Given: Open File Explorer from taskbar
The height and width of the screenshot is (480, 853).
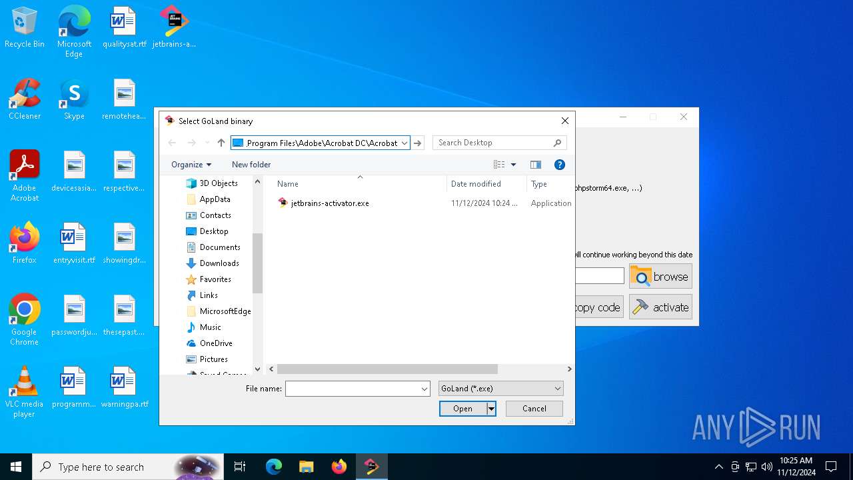Looking at the screenshot, I should click(x=307, y=467).
